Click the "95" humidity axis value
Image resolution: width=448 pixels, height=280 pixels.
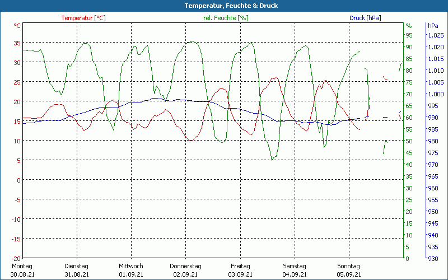pyautogui.click(x=409, y=35)
